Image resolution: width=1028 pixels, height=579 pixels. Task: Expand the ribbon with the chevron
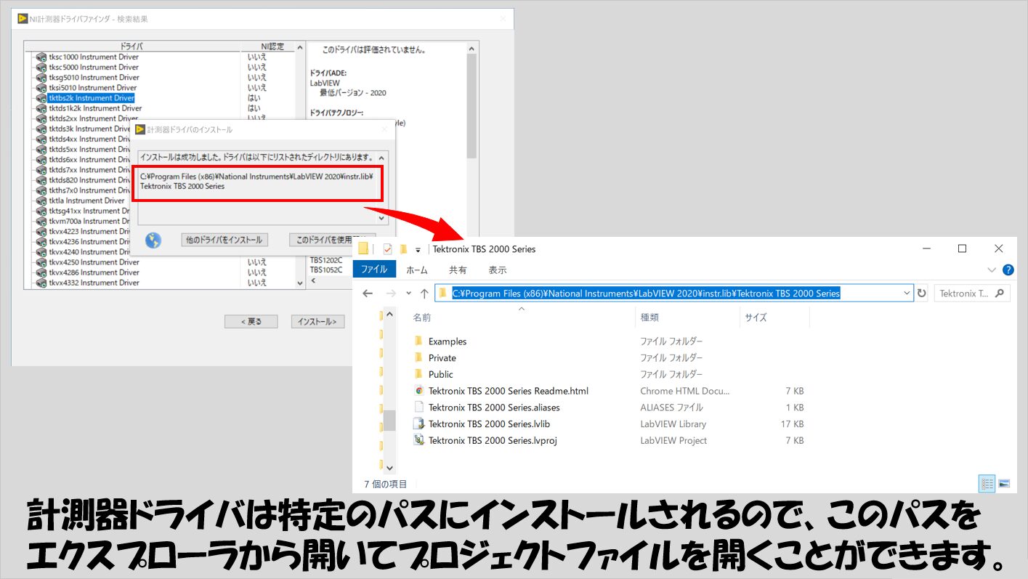coord(992,270)
